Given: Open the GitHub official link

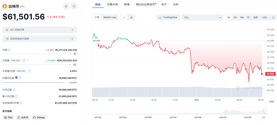Looking at the screenshot, I should point(39,117).
